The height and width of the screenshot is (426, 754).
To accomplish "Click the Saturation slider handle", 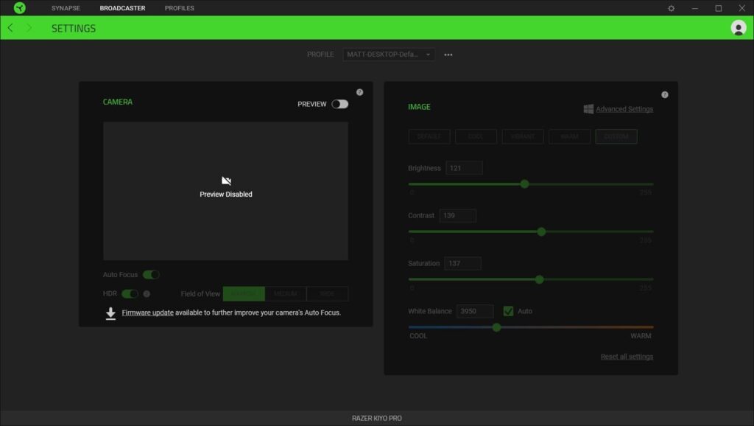I will coord(540,279).
